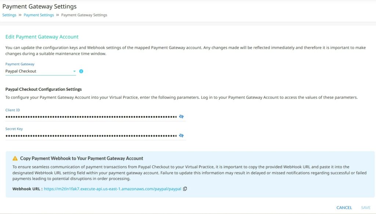Click the double-chevron separator after Payment Settings
This screenshot has width=376, height=214.
pos(58,15)
